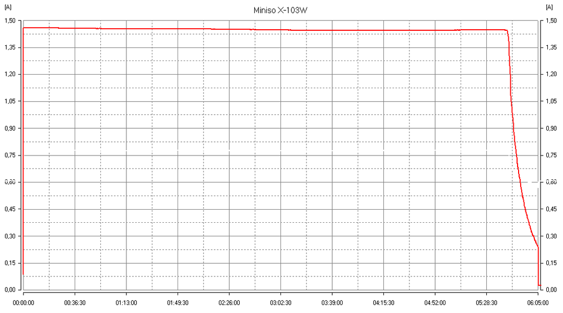Click the 04:15:30 time label
The width and height of the screenshot is (563, 313).
383,303
